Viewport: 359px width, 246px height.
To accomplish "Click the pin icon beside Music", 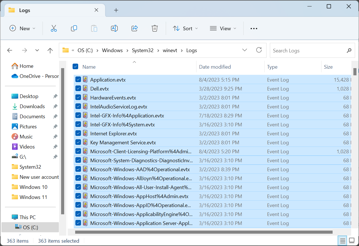I will pyautogui.click(x=55, y=137).
